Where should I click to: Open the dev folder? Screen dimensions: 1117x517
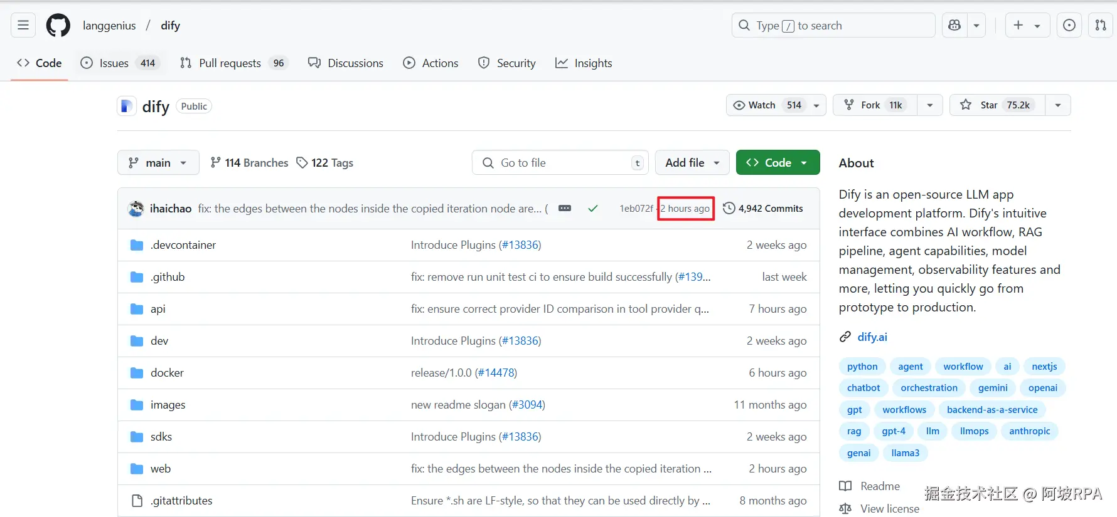159,341
